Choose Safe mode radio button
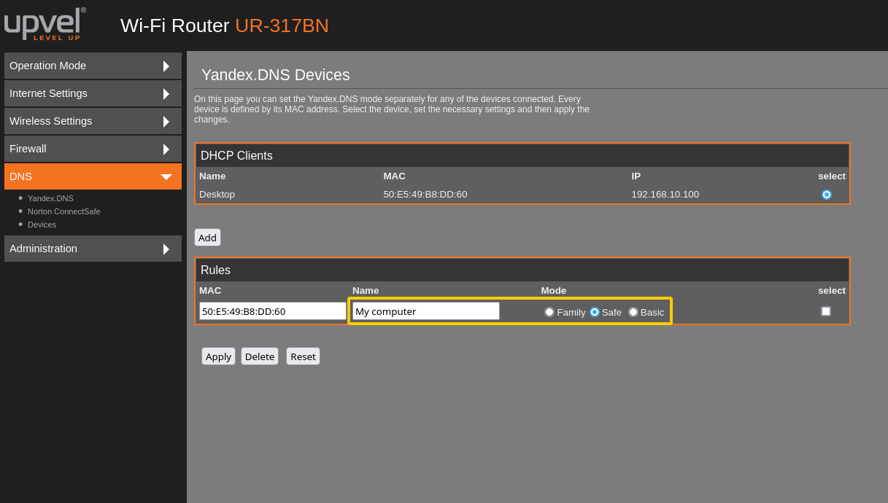888x503 pixels. tap(595, 312)
